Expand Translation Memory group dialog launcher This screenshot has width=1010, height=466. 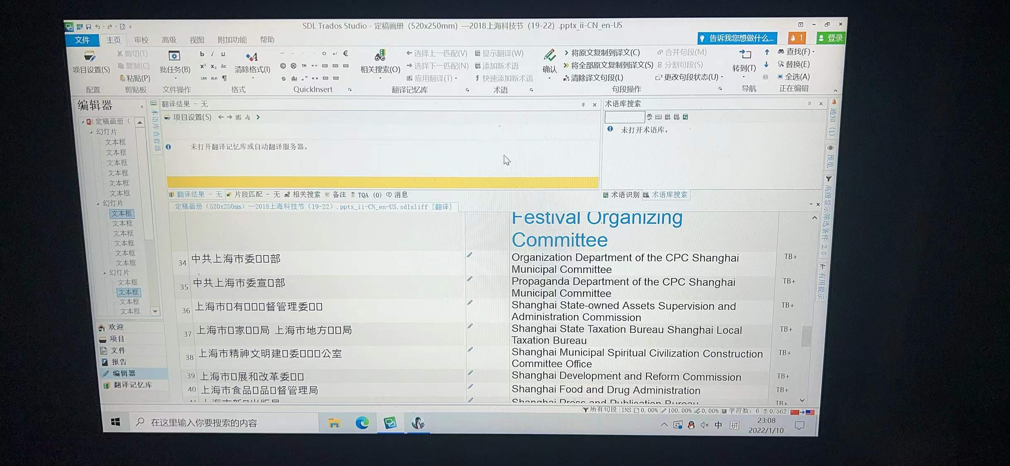coord(467,90)
